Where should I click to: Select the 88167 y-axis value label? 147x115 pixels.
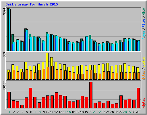point(4,85)
